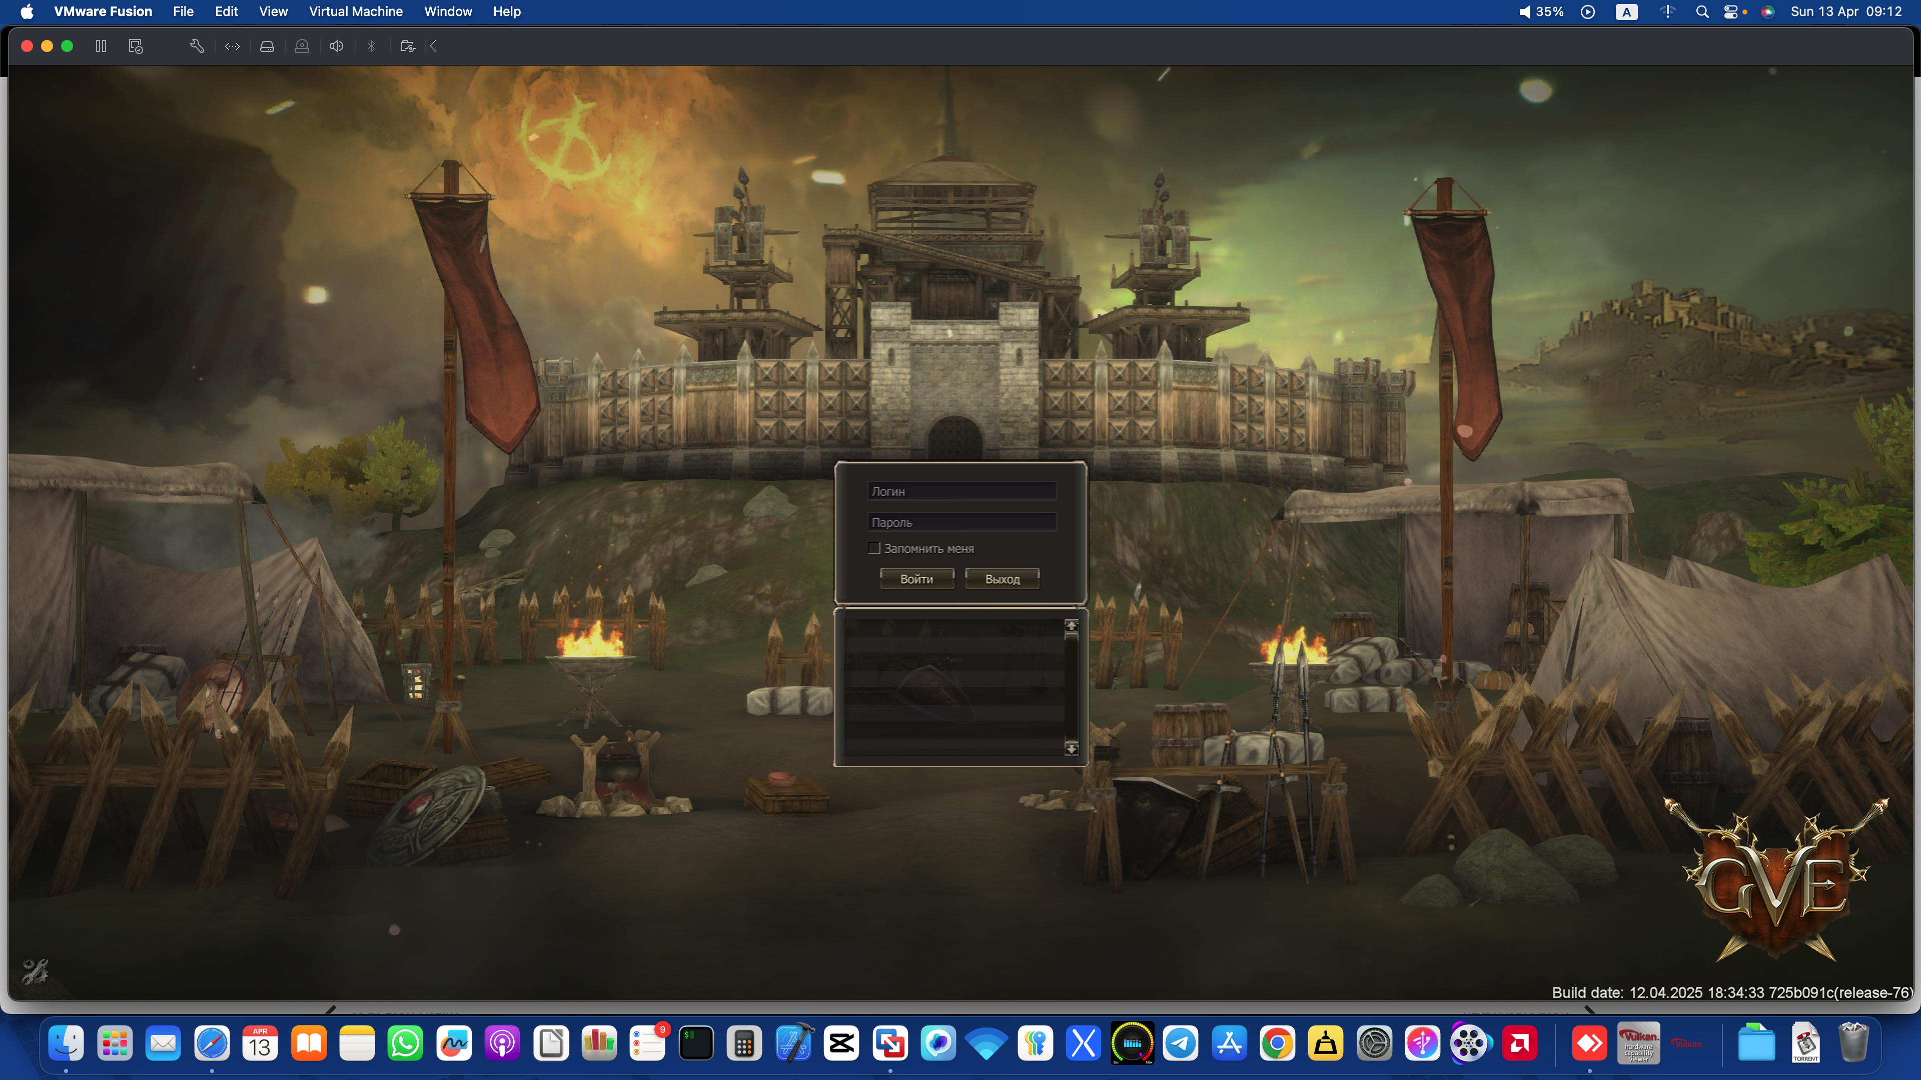Click the camera device icon in toolbar
This screenshot has width=1921, height=1080.
(302, 46)
